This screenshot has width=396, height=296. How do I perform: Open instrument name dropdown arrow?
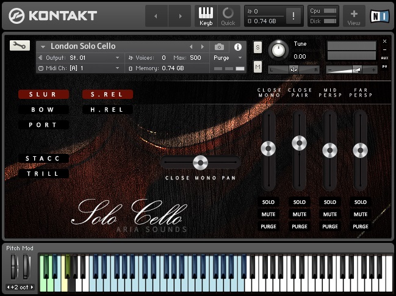(x=43, y=47)
